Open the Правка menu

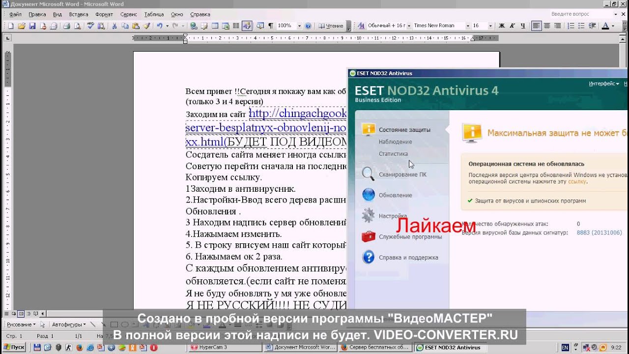pyautogui.click(x=37, y=14)
